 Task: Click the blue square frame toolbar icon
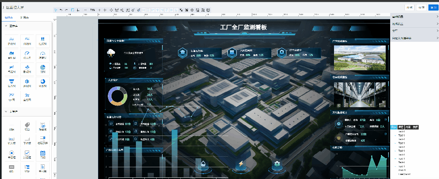[x=72, y=10]
